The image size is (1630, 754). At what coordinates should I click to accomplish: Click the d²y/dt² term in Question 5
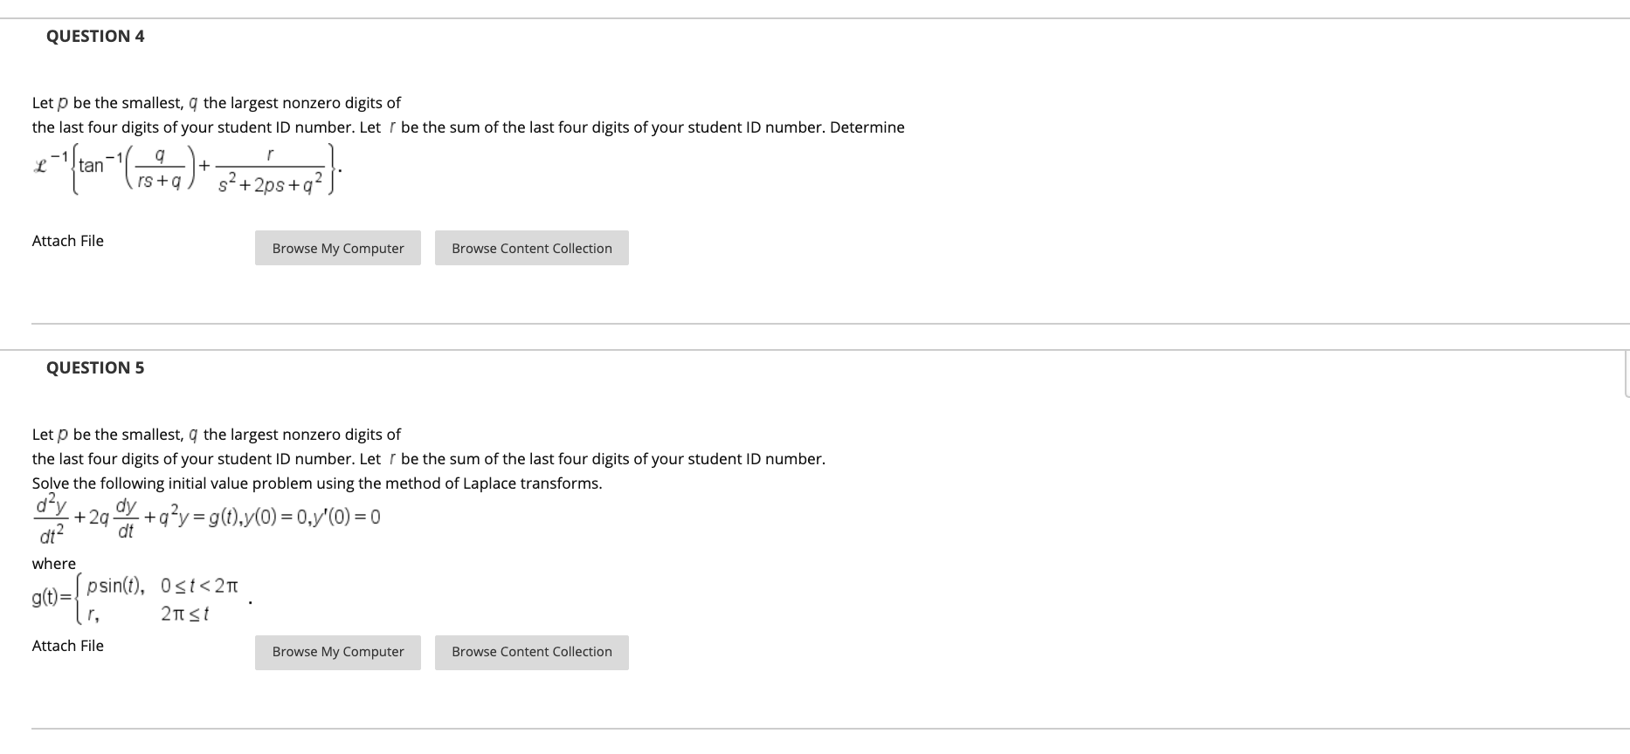[50, 518]
